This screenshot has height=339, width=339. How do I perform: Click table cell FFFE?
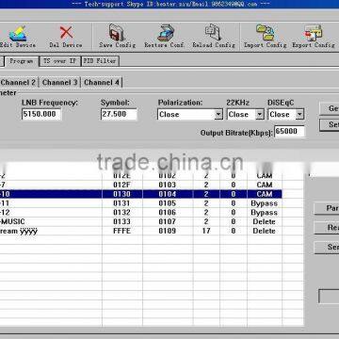(121, 231)
